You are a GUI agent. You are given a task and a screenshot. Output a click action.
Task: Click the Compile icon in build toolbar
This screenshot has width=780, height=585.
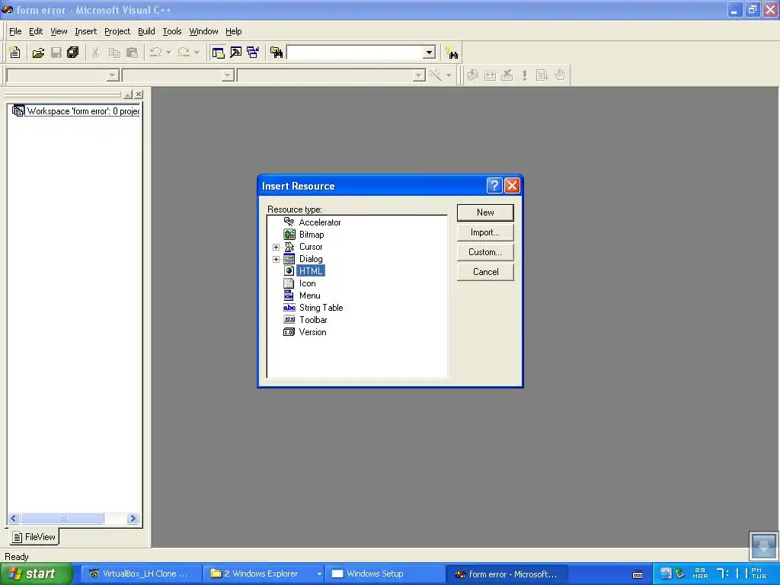[x=472, y=75]
